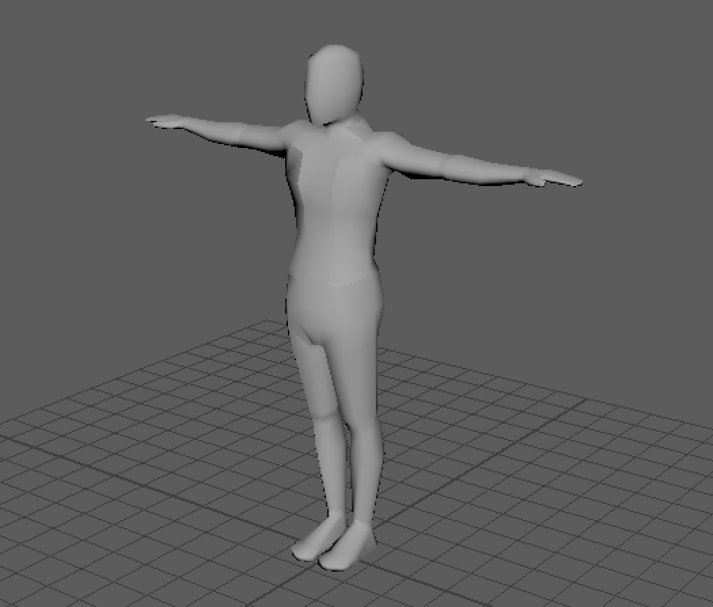Select the right shoulder of the figure
This screenshot has height=607, width=713.
click(x=285, y=136)
